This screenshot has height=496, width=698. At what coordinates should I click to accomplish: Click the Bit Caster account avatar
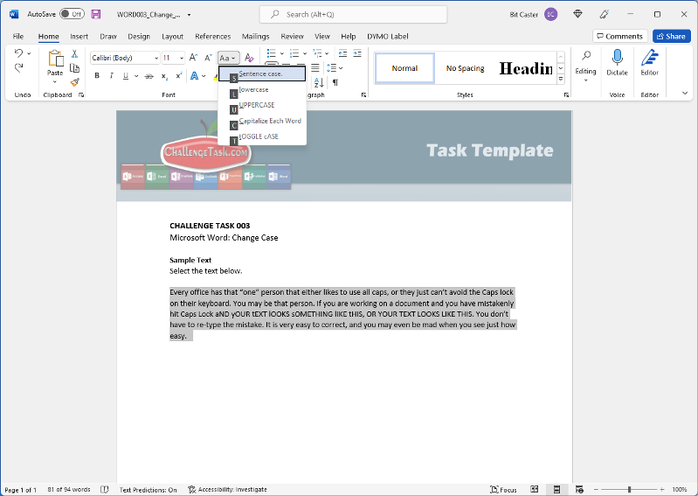point(550,14)
